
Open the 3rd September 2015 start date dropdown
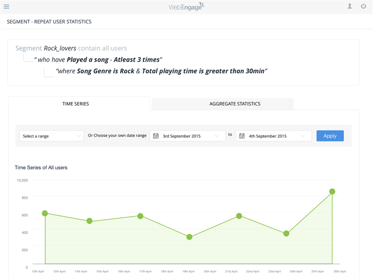[x=188, y=136]
